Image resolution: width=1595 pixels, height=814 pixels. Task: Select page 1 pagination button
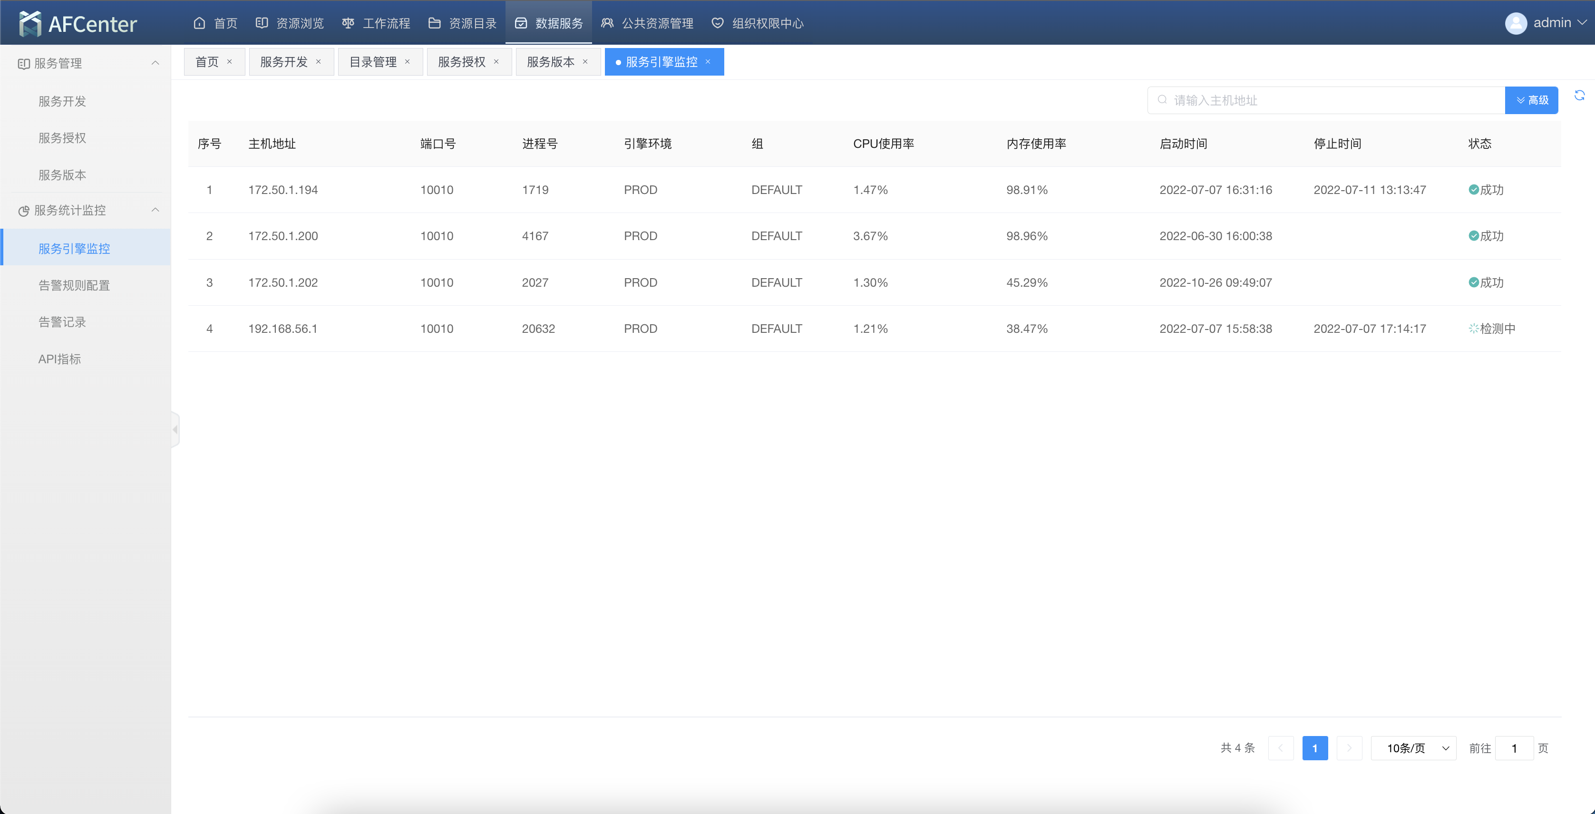click(x=1314, y=748)
